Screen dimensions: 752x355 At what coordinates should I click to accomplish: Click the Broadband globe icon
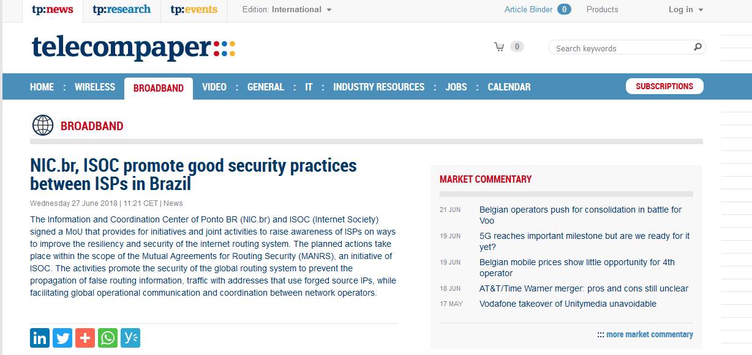[x=43, y=125]
